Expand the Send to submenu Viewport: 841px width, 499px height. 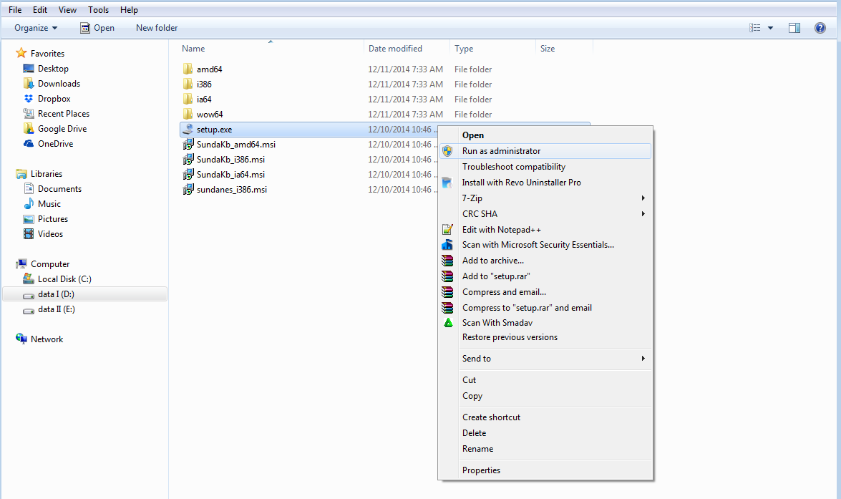pos(643,359)
